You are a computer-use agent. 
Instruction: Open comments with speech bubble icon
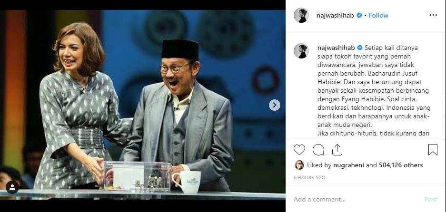(x=318, y=150)
